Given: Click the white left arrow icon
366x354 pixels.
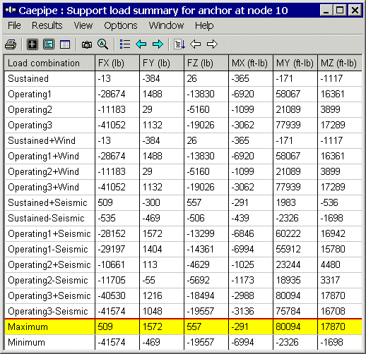Looking at the screenshot, I should [x=195, y=44].
